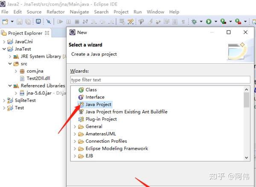
Task: Click the wizards list scrollbar down arrow
Action: pyautogui.click(x=246, y=157)
